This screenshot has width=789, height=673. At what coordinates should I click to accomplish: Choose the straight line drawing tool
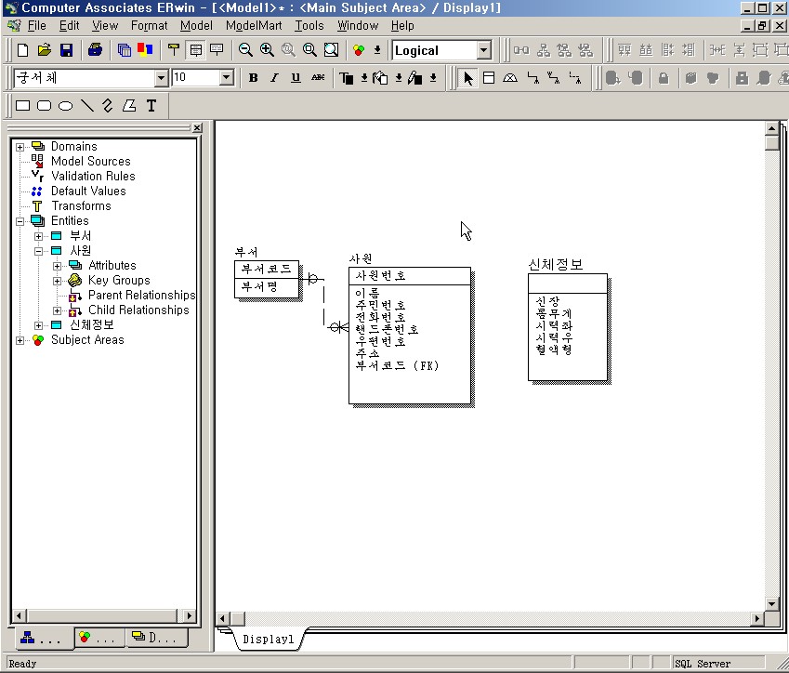click(87, 106)
